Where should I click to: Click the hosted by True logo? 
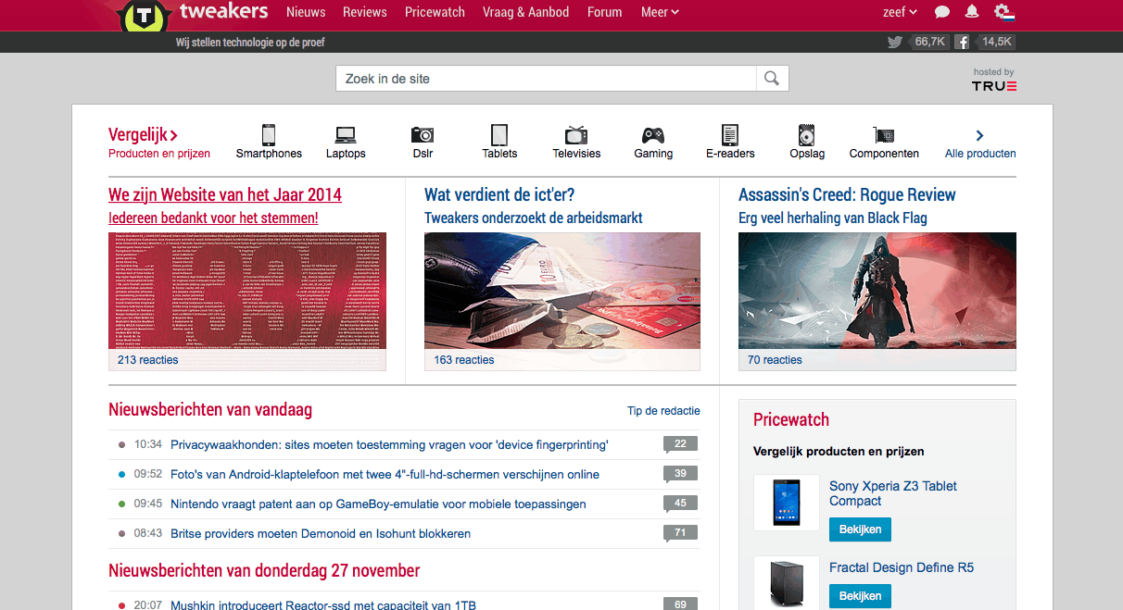(x=993, y=80)
